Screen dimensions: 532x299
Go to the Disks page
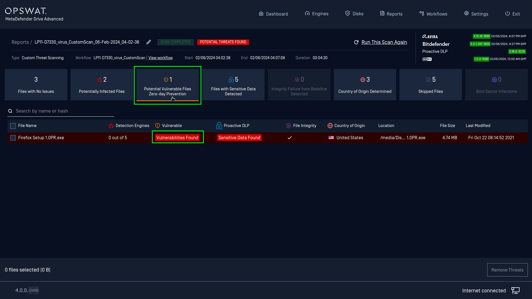click(354, 14)
